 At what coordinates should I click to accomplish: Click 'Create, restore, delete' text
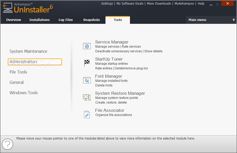point(111,103)
